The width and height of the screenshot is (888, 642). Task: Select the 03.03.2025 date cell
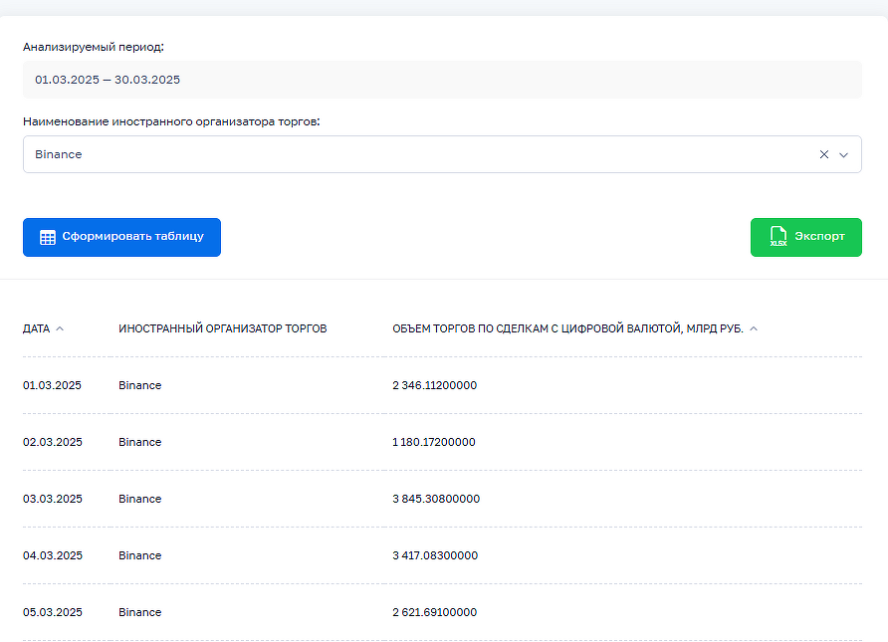coord(52,499)
